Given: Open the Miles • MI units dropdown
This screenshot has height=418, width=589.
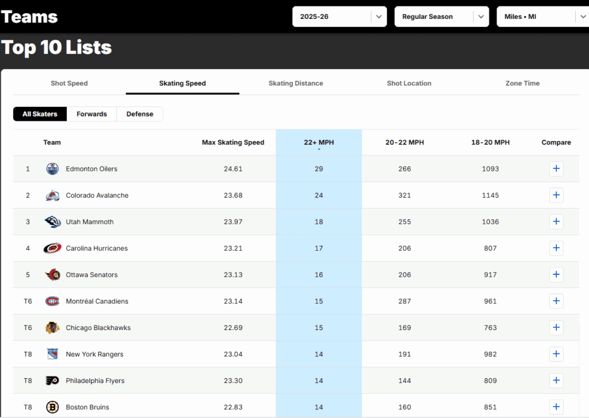Looking at the screenshot, I should (542, 17).
